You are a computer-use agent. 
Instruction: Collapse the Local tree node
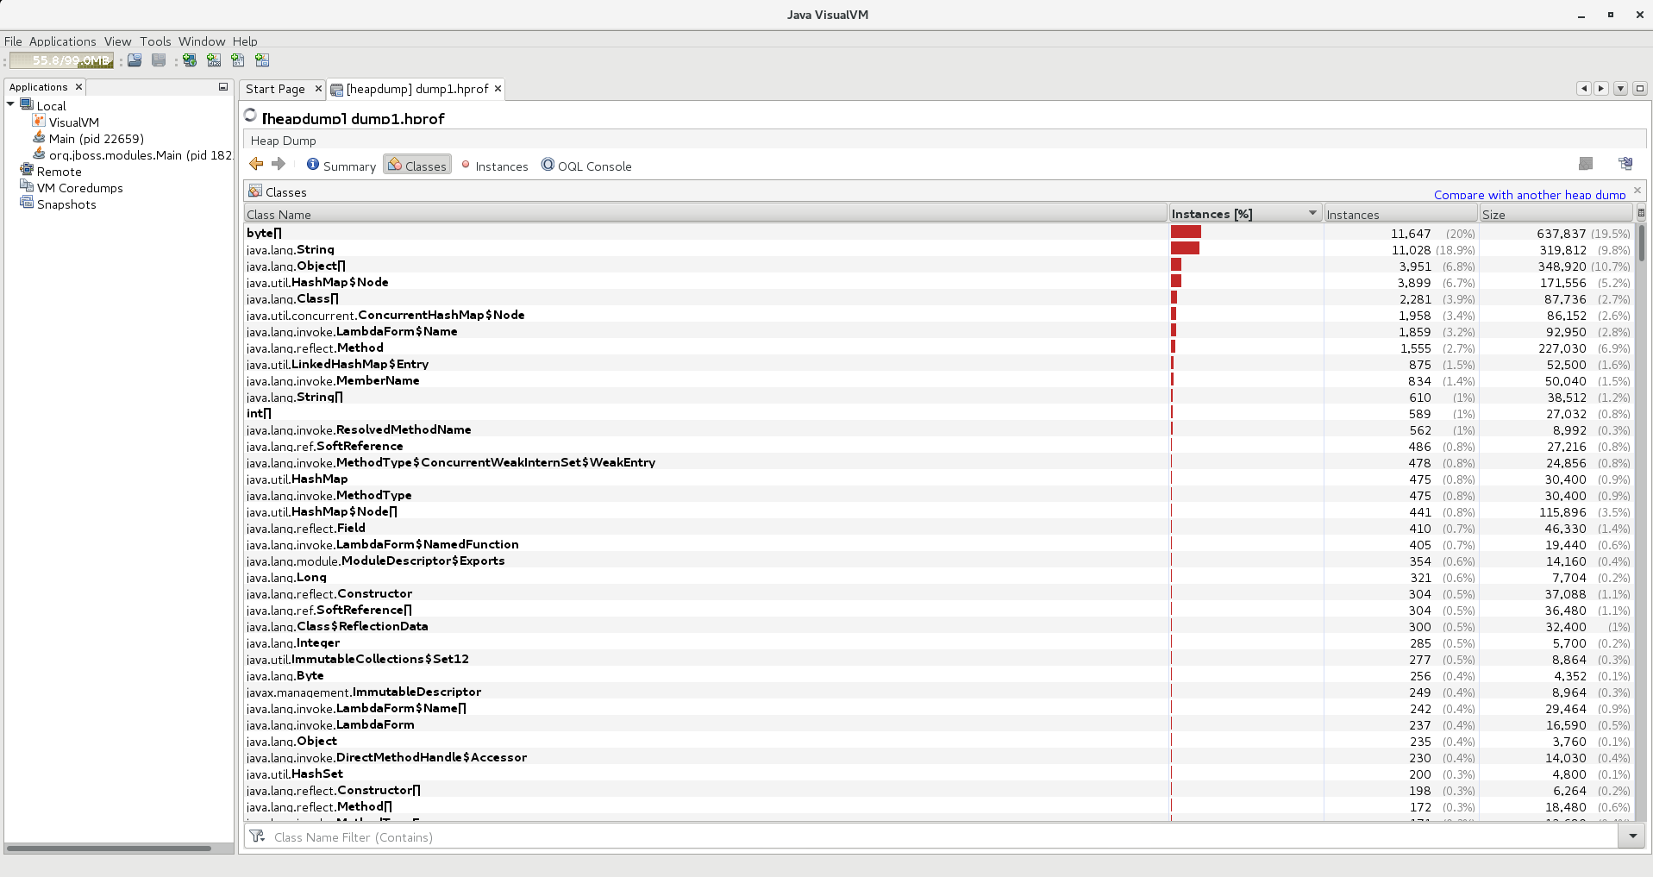[x=11, y=104]
